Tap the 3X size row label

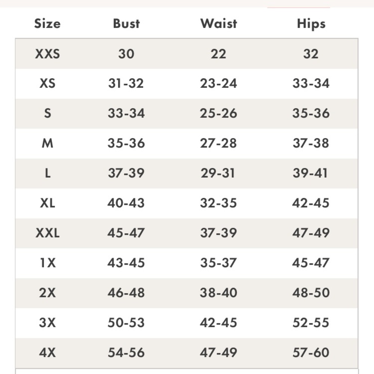pos(47,322)
